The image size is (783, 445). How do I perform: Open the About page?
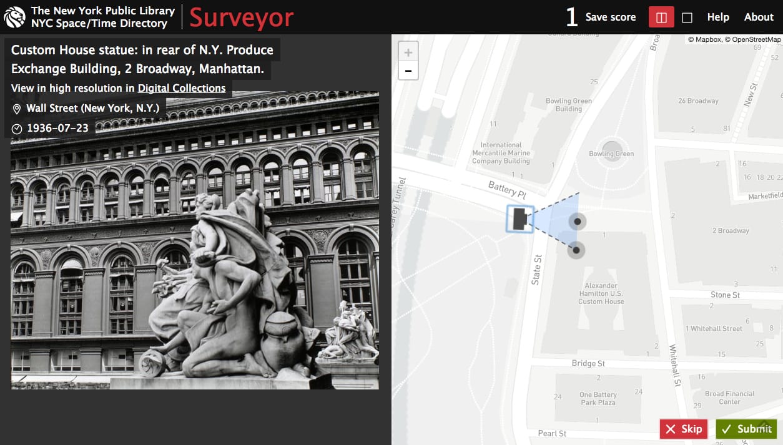tap(758, 17)
